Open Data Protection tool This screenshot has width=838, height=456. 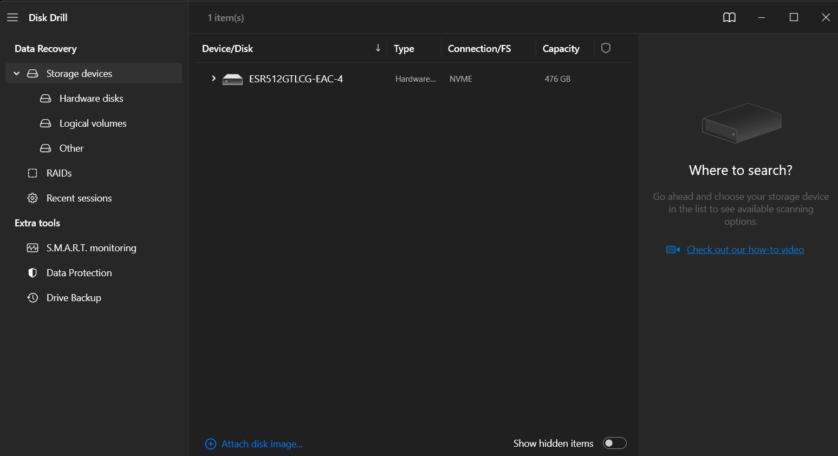[x=94, y=273]
